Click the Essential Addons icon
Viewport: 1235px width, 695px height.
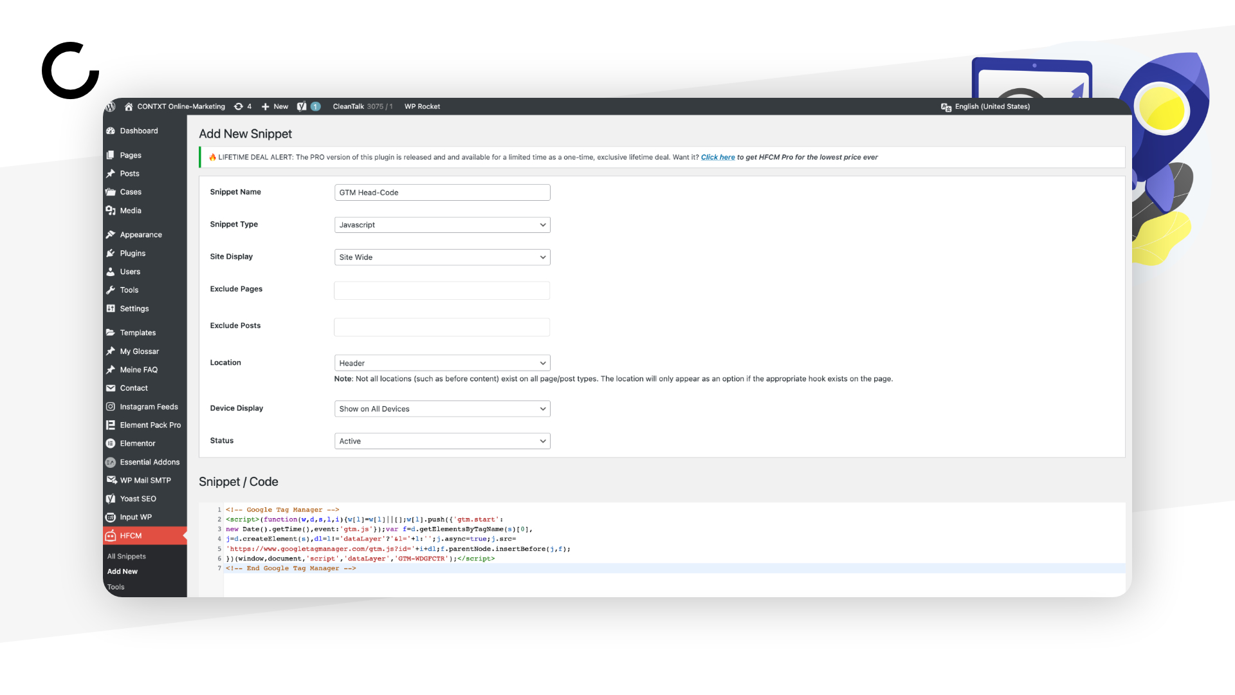[x=111, y=462]
